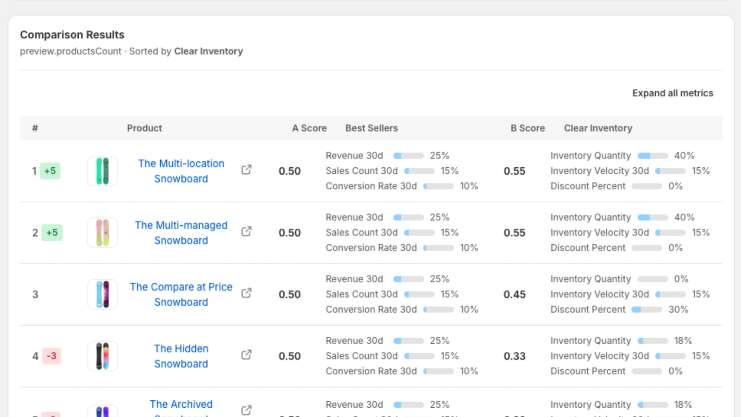Viewport: 741px width, 417px height.
Task: Click Inventory Quantity 40% bar in row 1
Action: (x=653, y=156)
